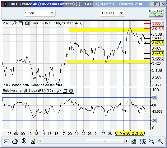The width and height of the screenshot is (167, 148).
Task: Activate the magnifier vertical zoom tool
Action: pyautogui.click(x=143, y=141)
